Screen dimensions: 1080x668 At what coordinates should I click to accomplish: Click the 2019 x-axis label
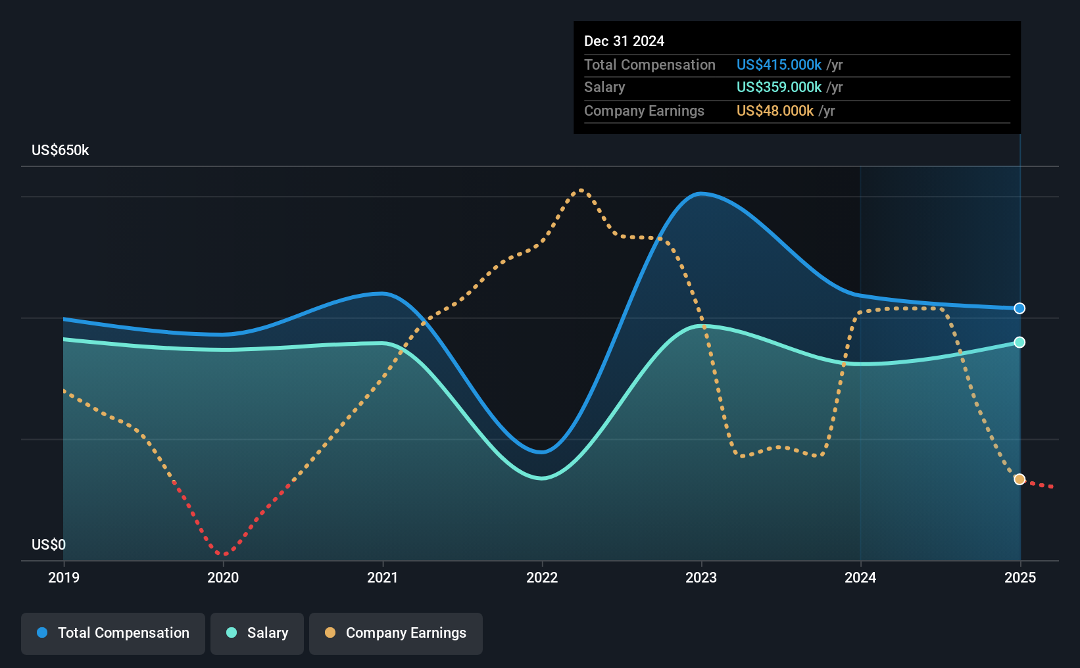click(x=64, y=577)
